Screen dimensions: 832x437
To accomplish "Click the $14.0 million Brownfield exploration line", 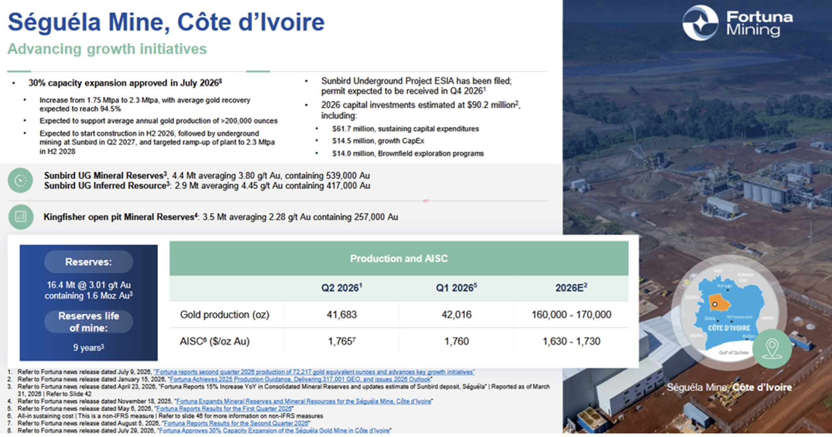I will coord(408,153).
